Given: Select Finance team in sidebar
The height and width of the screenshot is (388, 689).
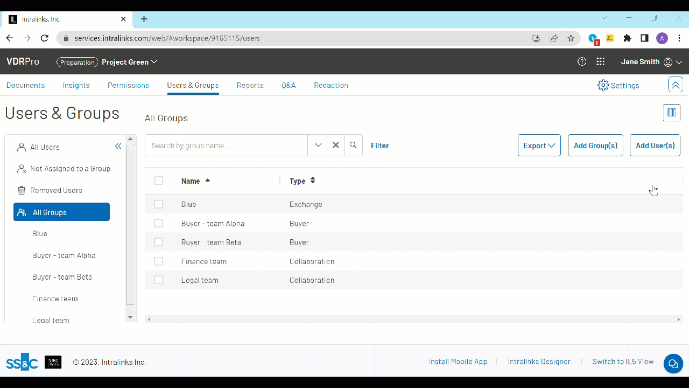Looking at the screenshot, I should 55,299.
